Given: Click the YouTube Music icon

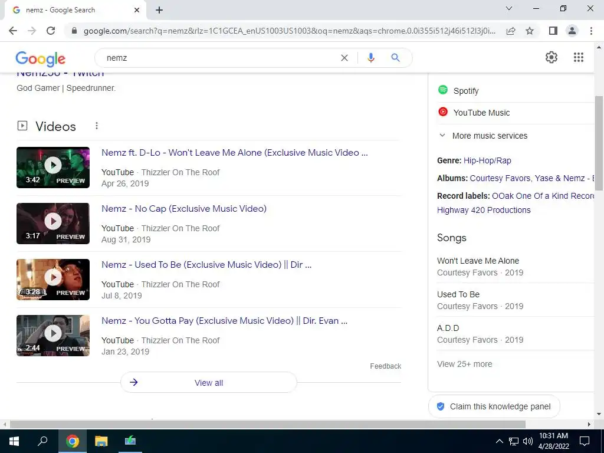Looking at the screenshot, I should 443,111.
